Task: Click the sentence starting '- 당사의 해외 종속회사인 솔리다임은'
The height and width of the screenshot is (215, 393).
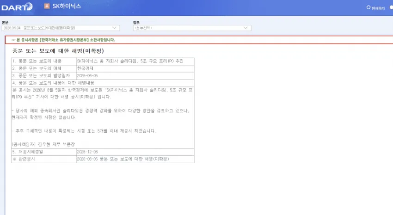Action: (100, 114)
